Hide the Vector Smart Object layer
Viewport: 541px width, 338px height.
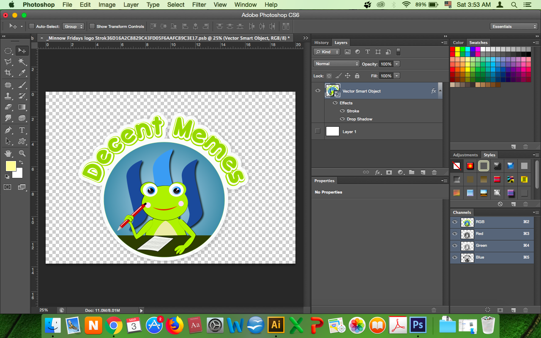[x=318, y=90]
